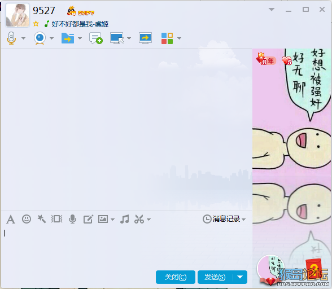Screen dimensions: 332x289
Task: Minimize the chat window
Action: click(289, 11)
